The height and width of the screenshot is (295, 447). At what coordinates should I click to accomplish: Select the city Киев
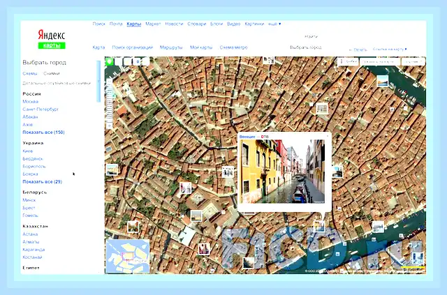click(28, 151)
